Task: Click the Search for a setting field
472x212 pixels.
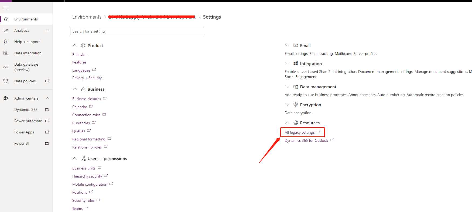Action: tap(138, 31)
